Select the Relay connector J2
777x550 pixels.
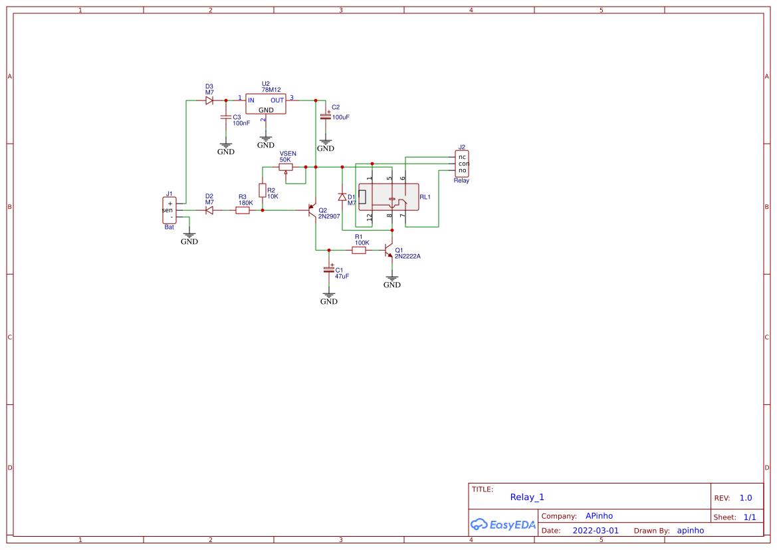(463, 162)
